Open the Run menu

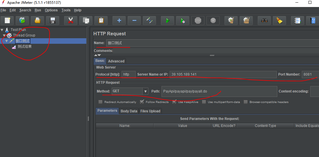pos(38,10)
